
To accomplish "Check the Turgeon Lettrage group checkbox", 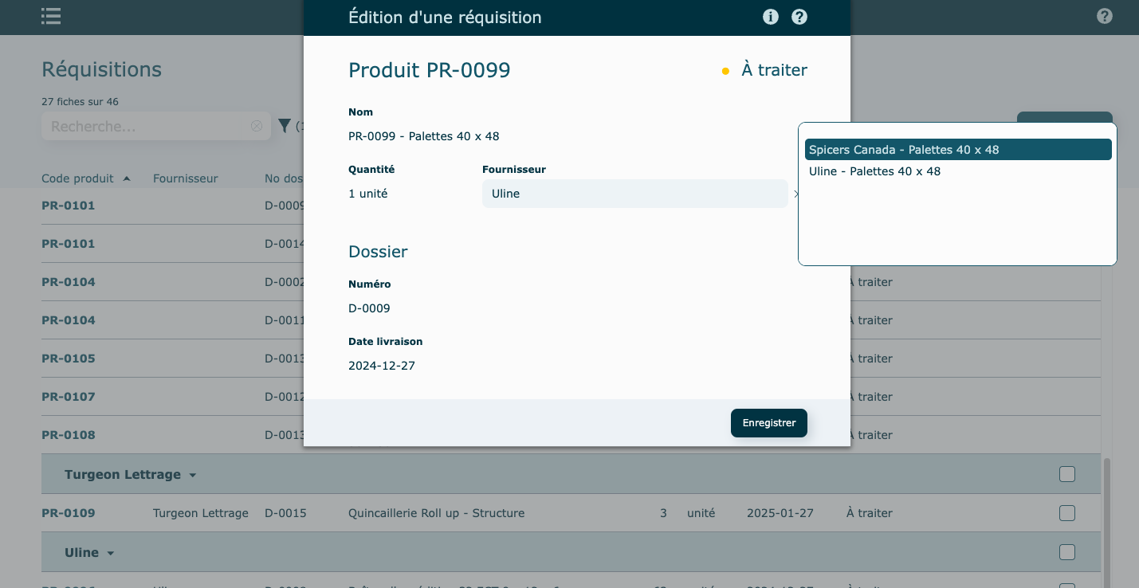I will tap(1066, 474).
